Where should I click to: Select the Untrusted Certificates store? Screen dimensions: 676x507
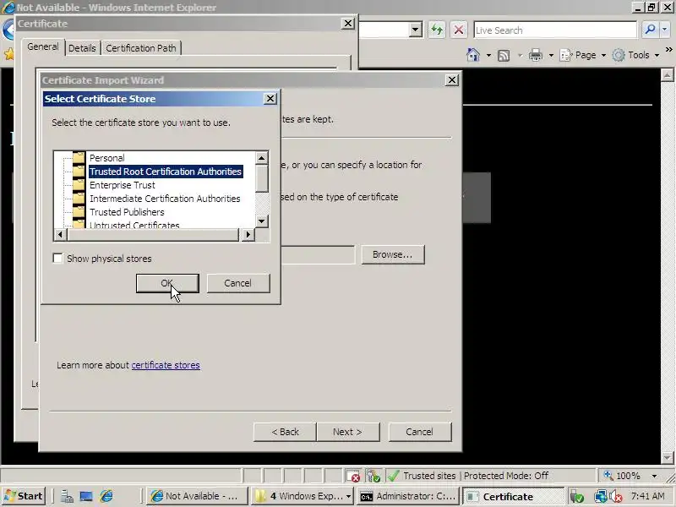[x=134, y=225]
